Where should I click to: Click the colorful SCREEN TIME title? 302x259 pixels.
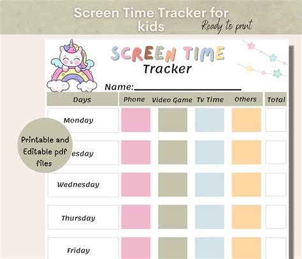pyautogui.click(x=168, y=54)
